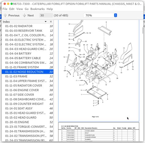Screen dimensions: 145x143
Task: Click 'WASHER,PLAIN' in parts table
Action: click(x=90, y=135)
